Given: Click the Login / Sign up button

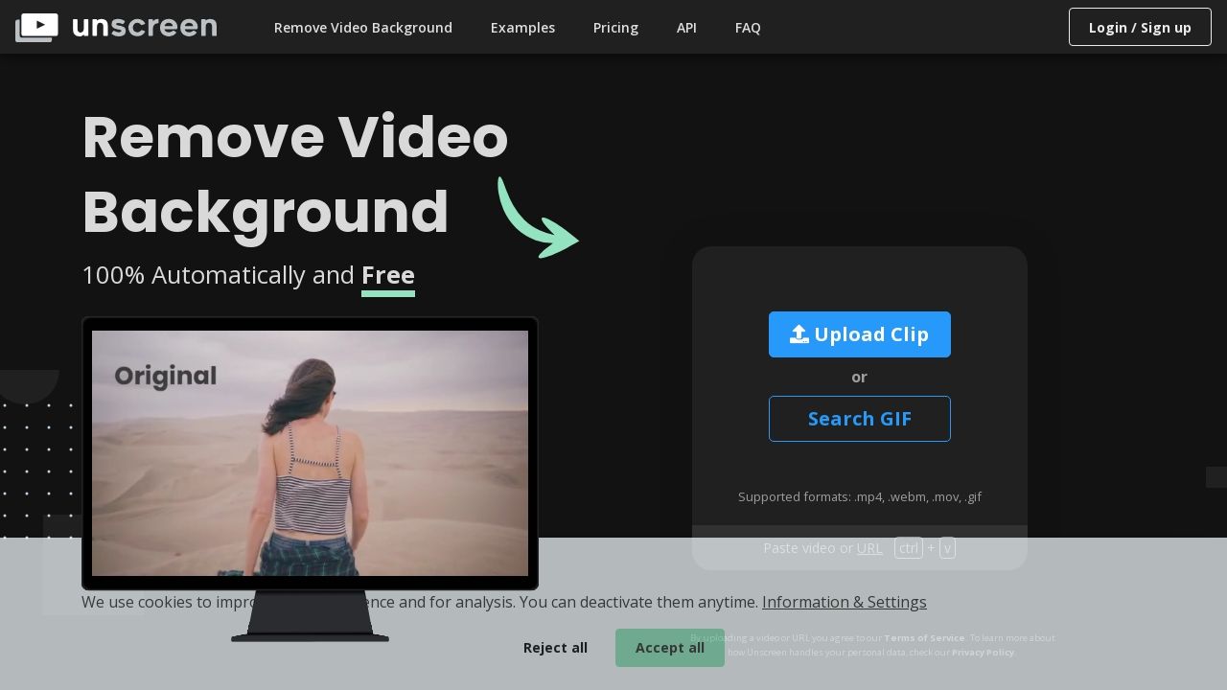Looking at the screenshot, I should click(1140, 27).
